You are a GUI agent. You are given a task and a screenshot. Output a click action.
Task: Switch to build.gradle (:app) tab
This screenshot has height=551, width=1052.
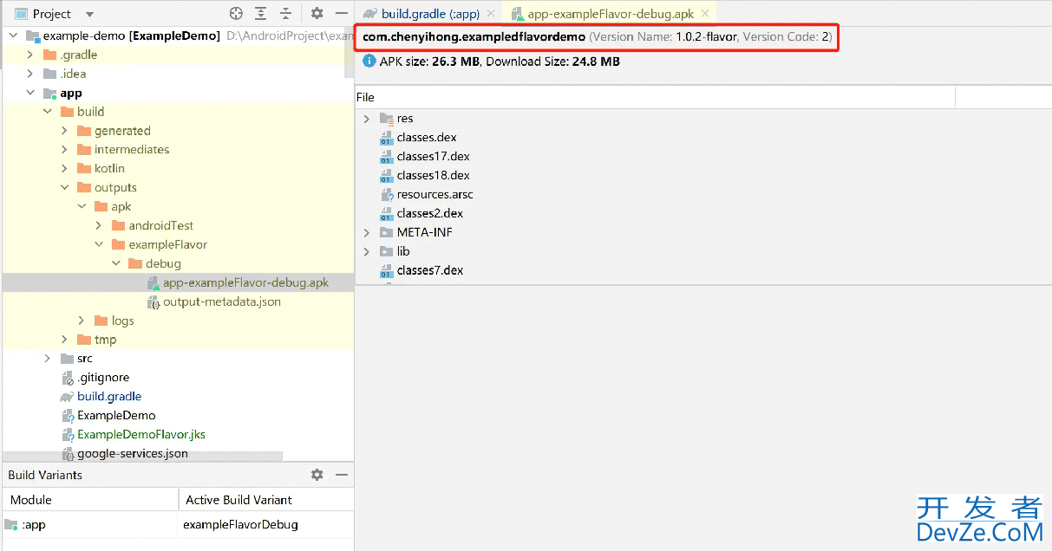tap(428, 14)
